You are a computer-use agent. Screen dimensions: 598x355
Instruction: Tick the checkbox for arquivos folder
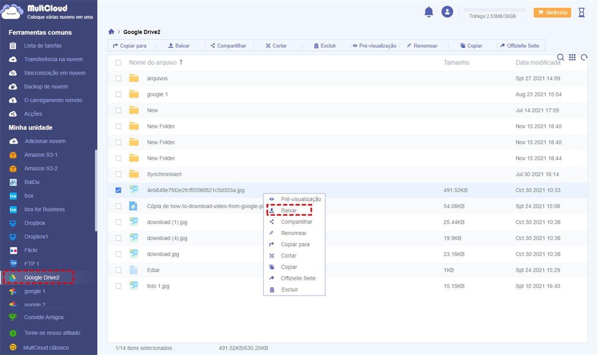click(x=118, y=78)
